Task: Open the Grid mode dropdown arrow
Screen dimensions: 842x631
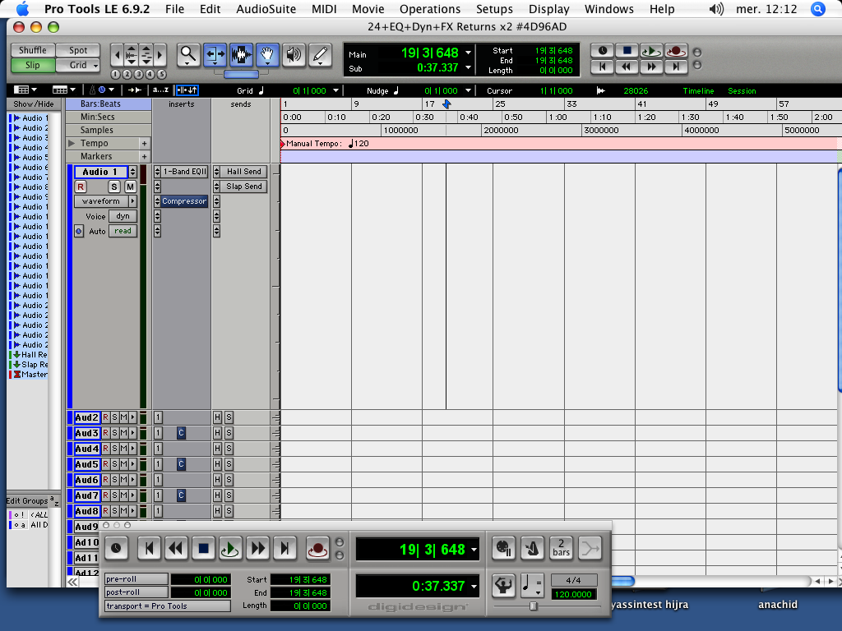Action: click(x=95, y=66)
